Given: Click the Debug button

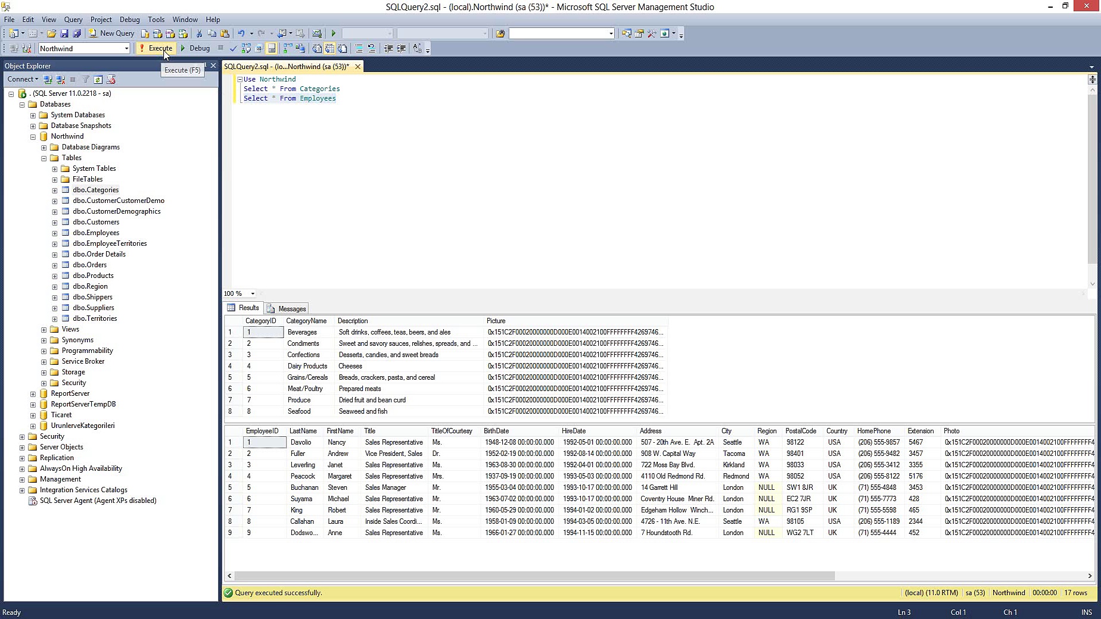Looking at the screenshot, I should [197, 48].
